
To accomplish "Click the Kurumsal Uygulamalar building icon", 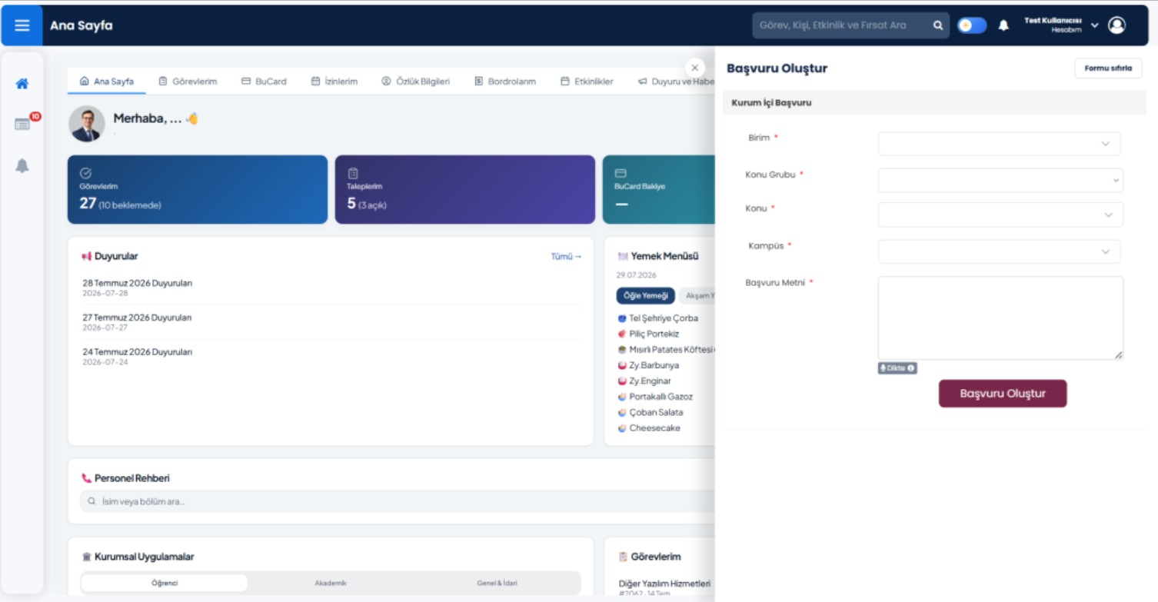I will coord(86,557).
